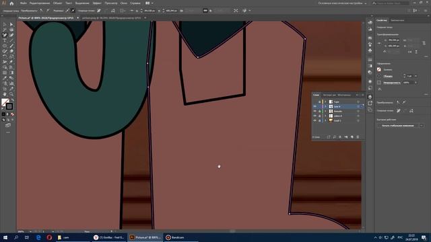431x242 pixels.
Task: Switch to the Libraries tab next to Properties
Action: tap(397, 20)
